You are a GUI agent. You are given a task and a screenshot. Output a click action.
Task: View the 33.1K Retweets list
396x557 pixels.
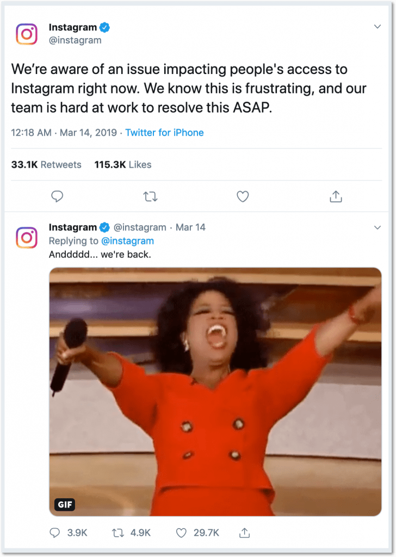coord(46,164)
